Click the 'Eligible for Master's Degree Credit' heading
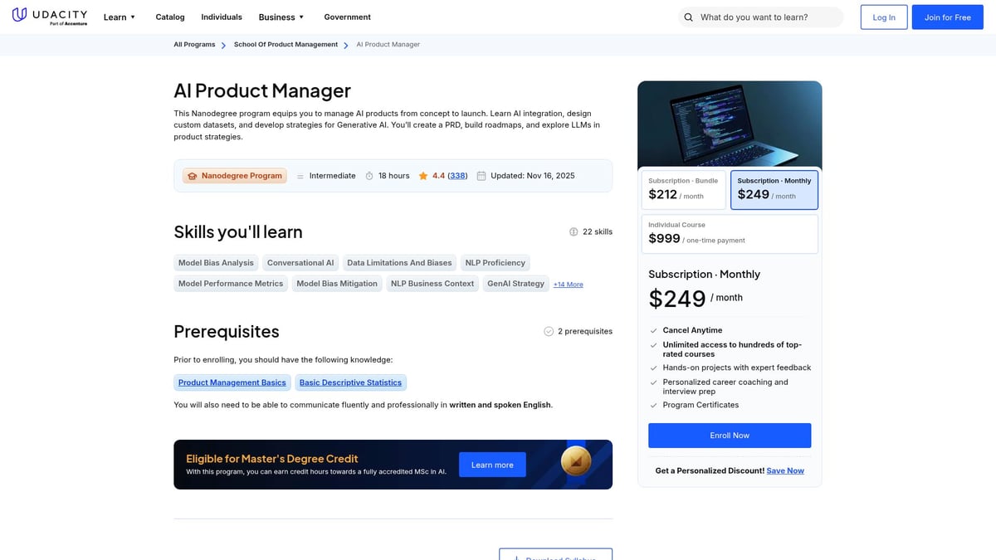 click(x=272, y=459)
